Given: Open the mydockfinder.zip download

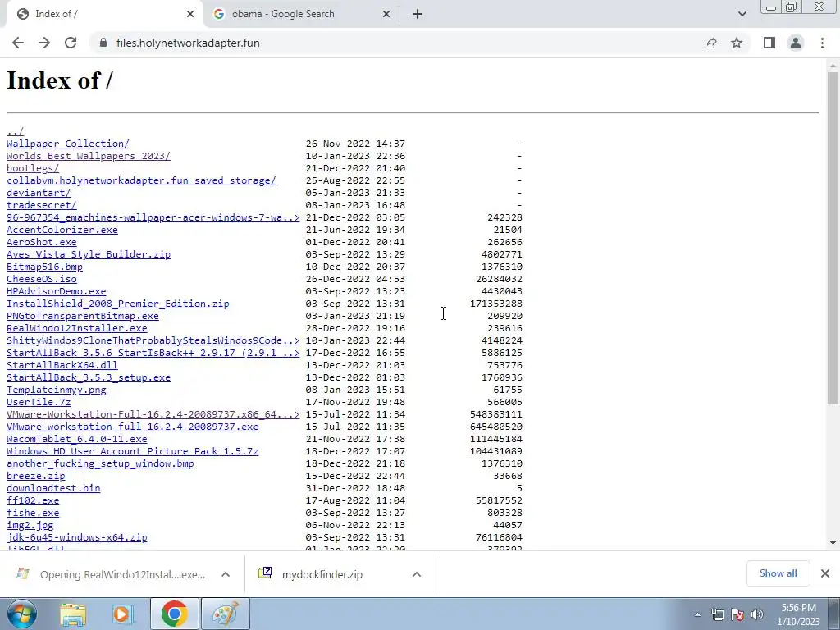Looking at the screenshot, I should point(322,574).
